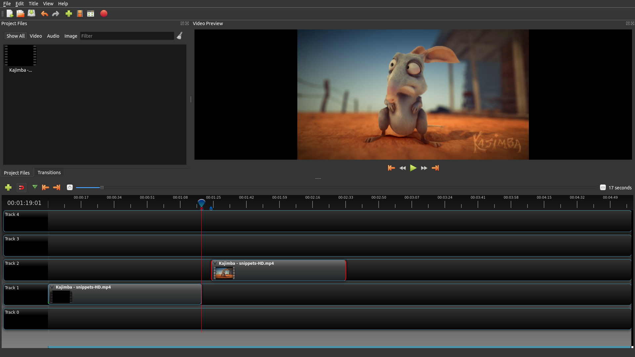Image resolution: width=635 pixels, height=357 pixels.
Task: Click the small blue marker on the ruler
Action: 211,208
